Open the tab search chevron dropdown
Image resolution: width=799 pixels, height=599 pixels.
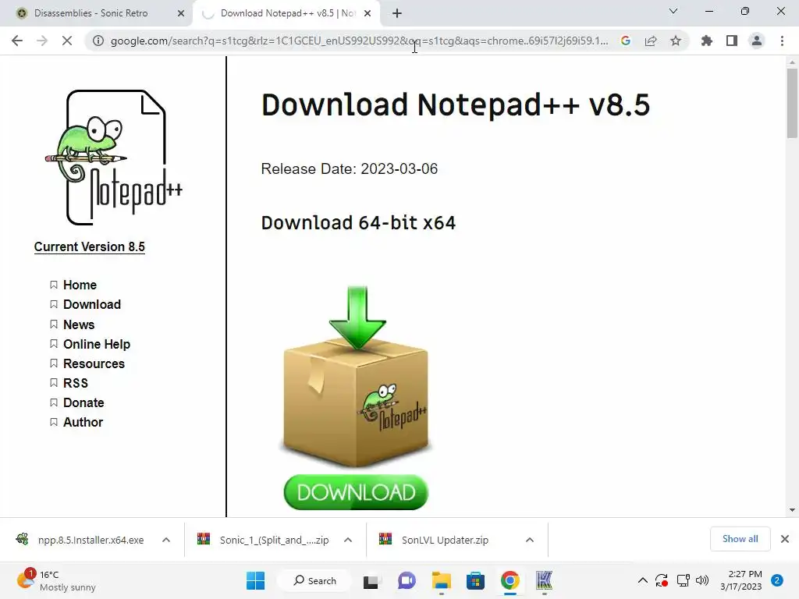(673, 11)
